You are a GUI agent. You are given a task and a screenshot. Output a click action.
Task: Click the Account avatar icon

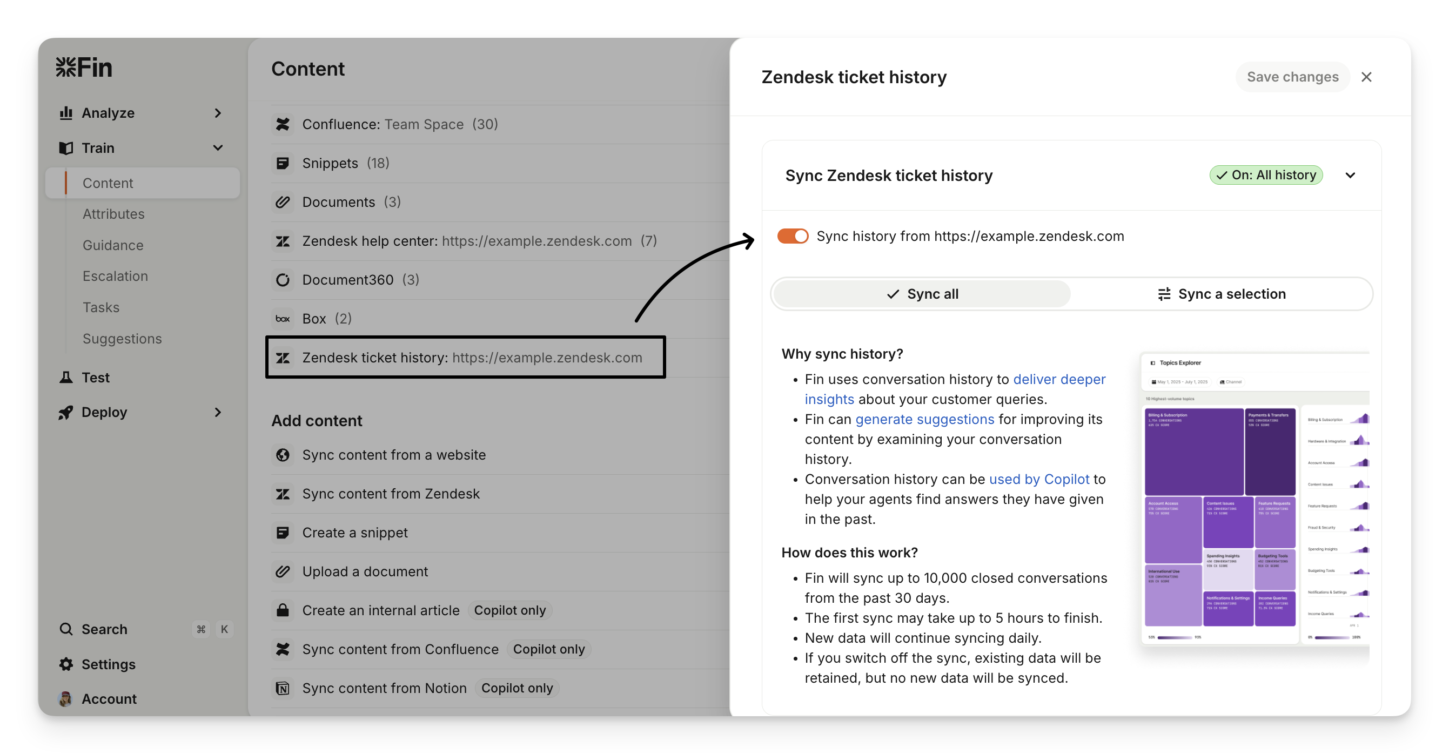65,699
